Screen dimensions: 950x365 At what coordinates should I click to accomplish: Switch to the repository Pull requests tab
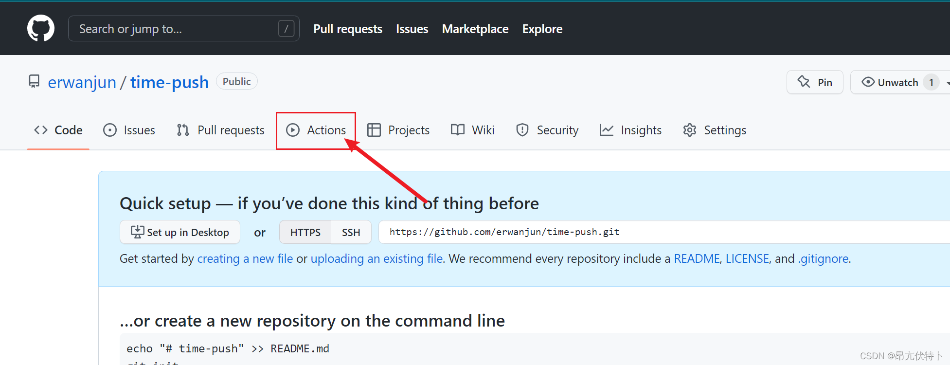point(221,130)
